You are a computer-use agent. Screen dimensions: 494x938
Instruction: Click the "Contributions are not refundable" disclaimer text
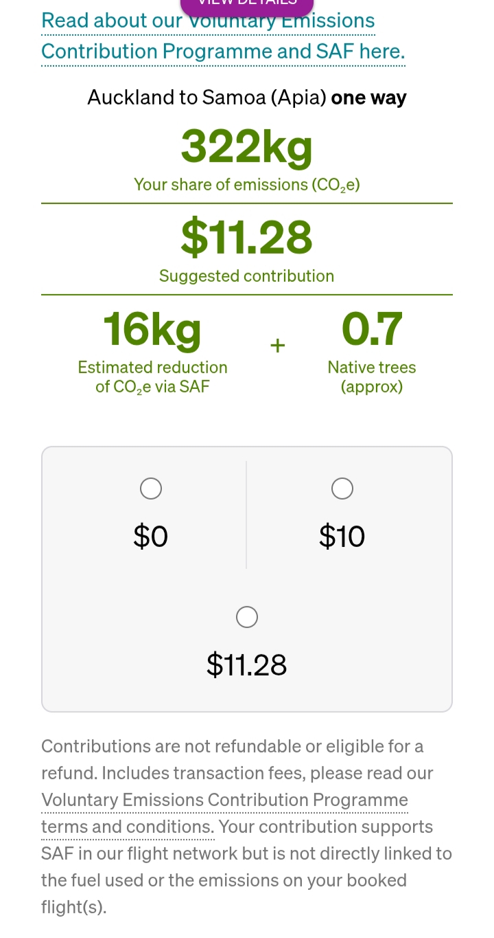233,746
